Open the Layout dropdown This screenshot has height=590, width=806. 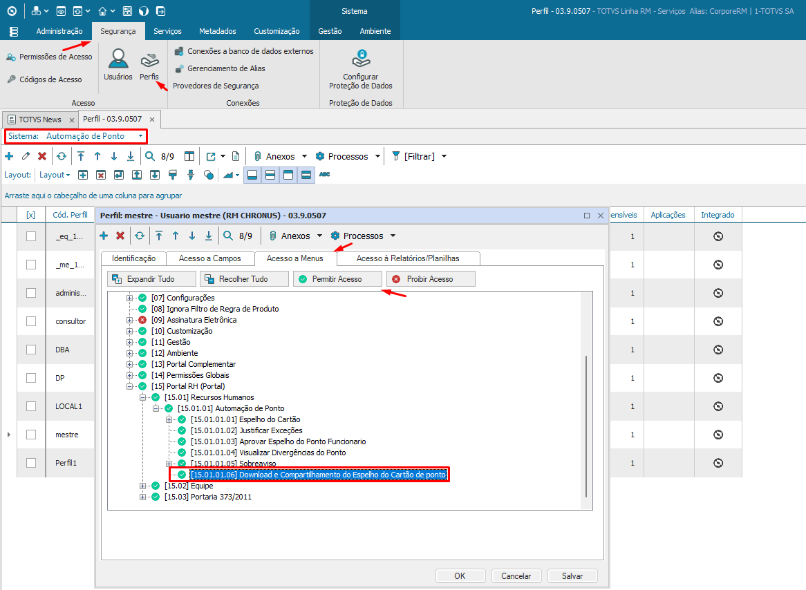pos(55,175)
